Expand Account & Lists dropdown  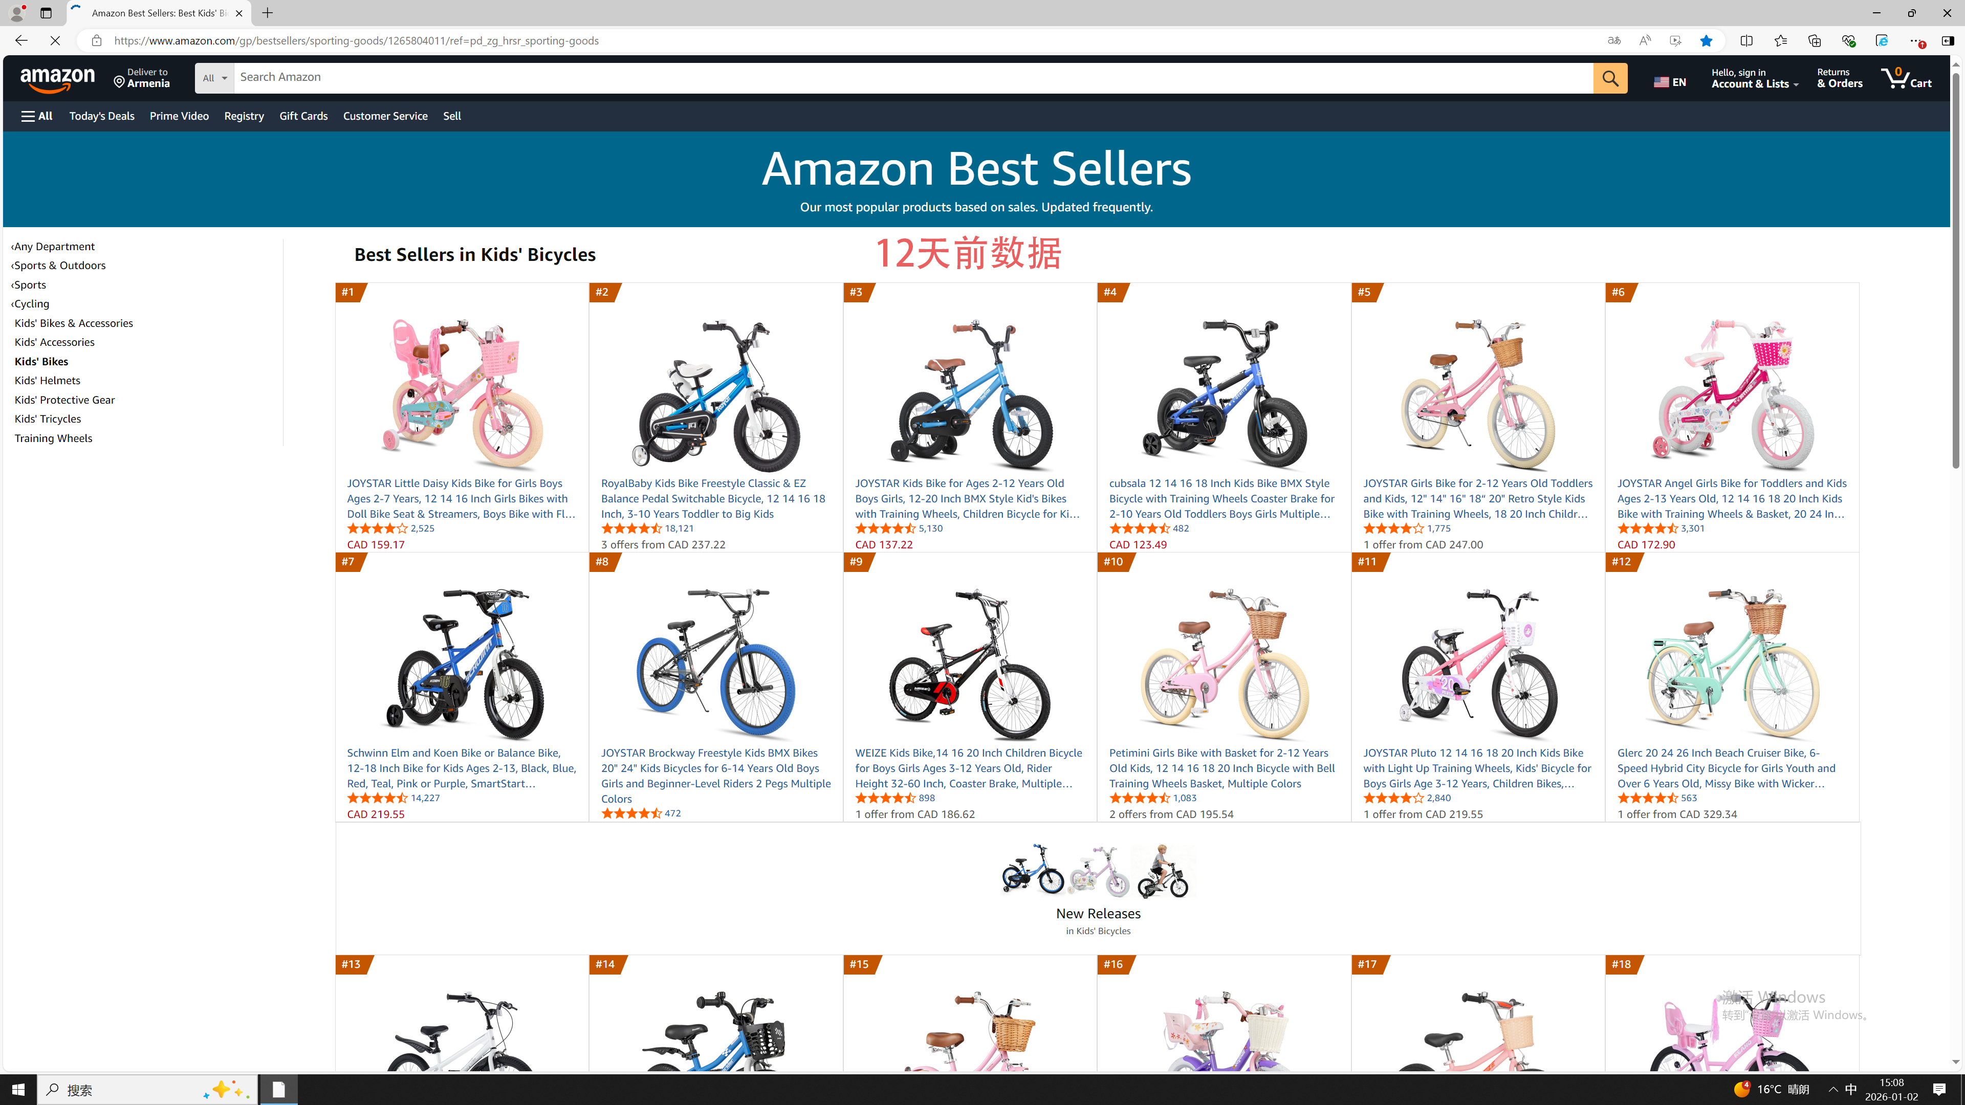click(x=1755, y=78)
